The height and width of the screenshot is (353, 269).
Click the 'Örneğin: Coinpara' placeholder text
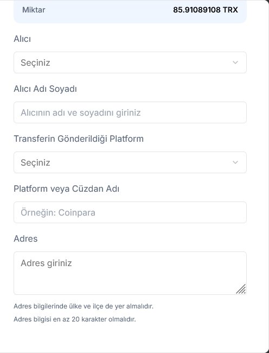click(58, 213)
